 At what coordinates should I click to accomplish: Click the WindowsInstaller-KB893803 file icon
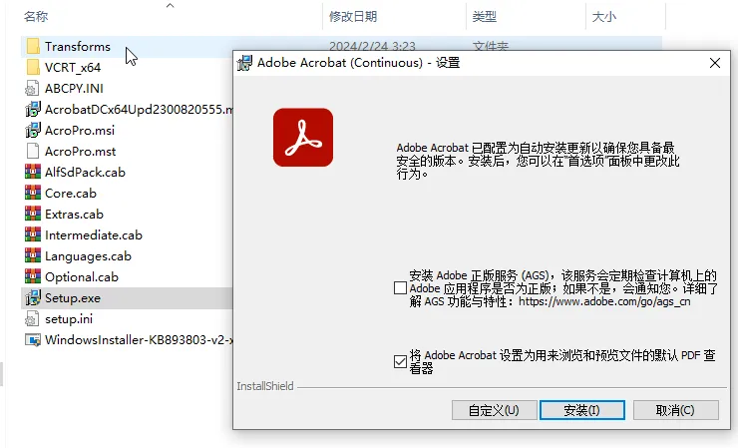[x=33, y=339]
